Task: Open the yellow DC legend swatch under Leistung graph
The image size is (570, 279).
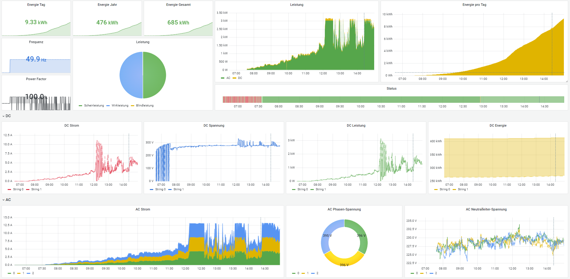Action: (x=234, y=78)
